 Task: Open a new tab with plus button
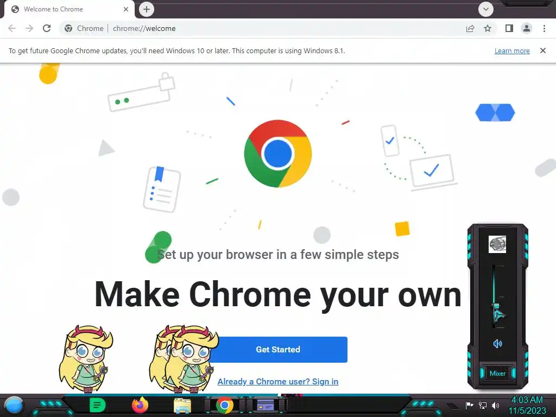click(147, 9)
